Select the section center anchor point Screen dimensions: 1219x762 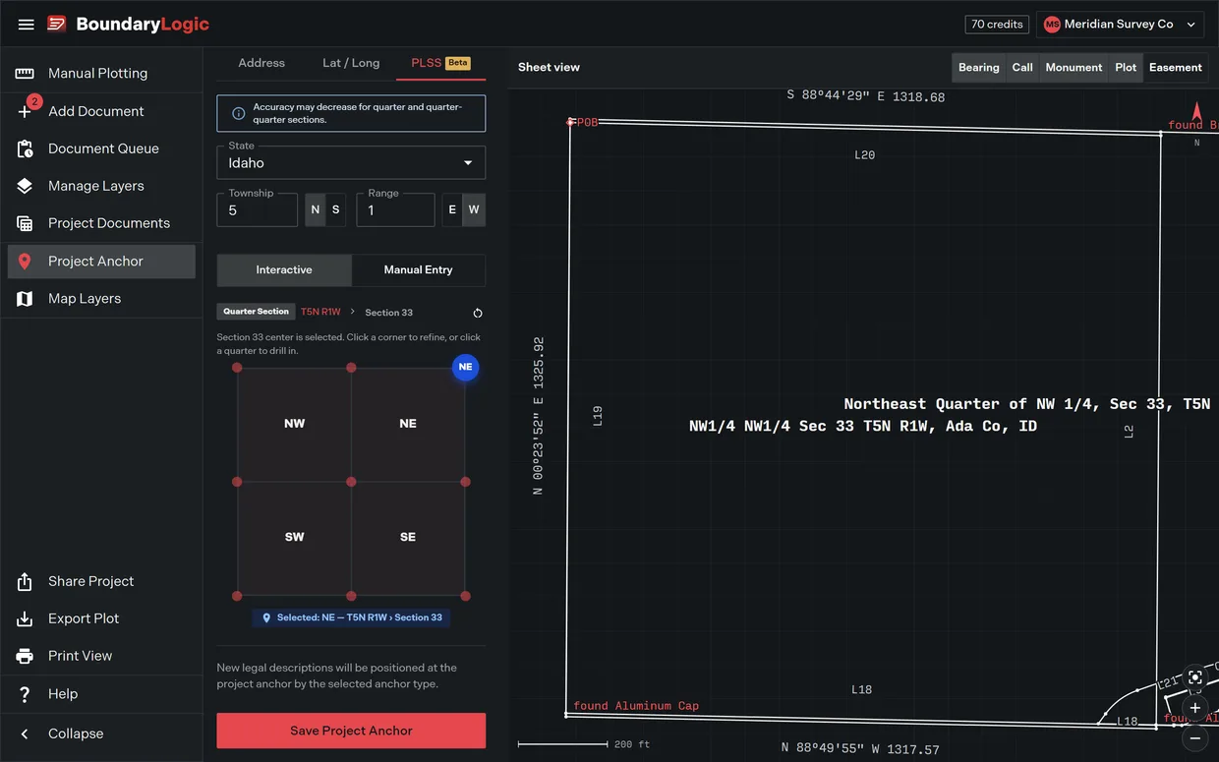pos(351,482)
